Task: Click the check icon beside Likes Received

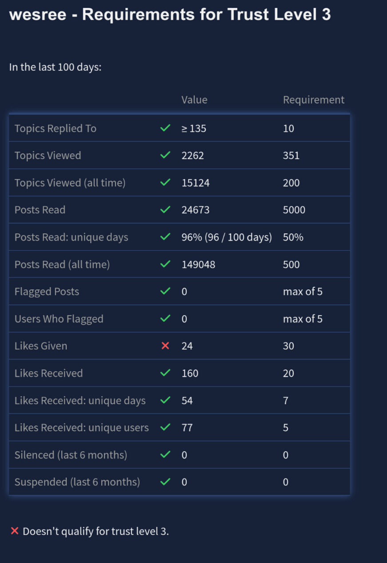Action: [165, 373]
